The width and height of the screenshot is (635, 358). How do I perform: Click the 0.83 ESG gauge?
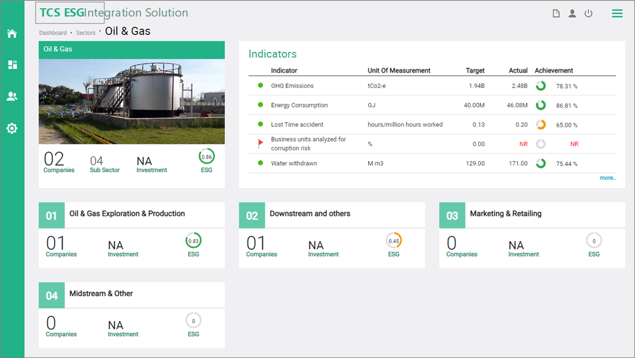[x=194, y=241]
